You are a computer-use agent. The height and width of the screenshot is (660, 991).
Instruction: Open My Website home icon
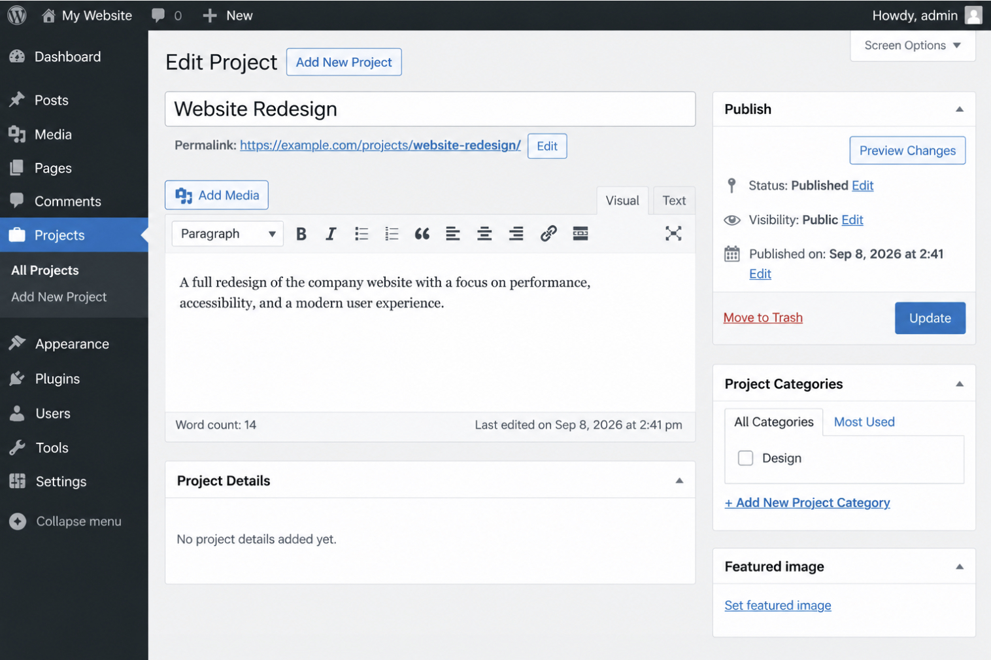pyautogui.click(x=48, y=15)
